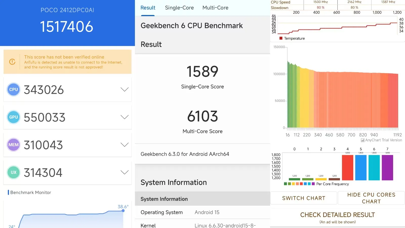The width and height of the screenshot is (405, 228).
Task: Click the 38.6° temperature data point
Action: pos(123,211)
